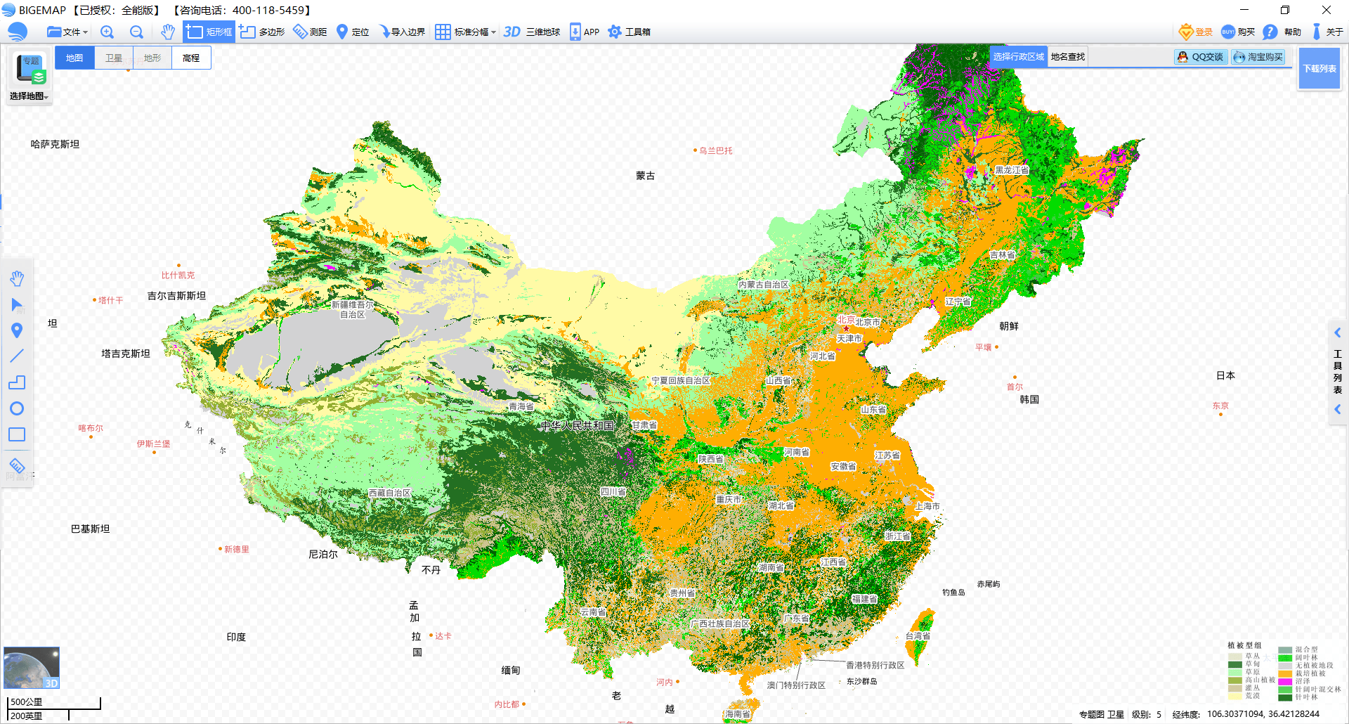
Task: Open the 工具箱 toolbox
Action: click(629, 32)
